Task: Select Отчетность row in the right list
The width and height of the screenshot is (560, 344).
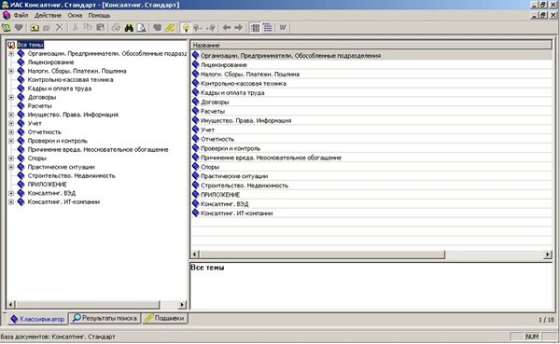Action: (x=371, y=139)
